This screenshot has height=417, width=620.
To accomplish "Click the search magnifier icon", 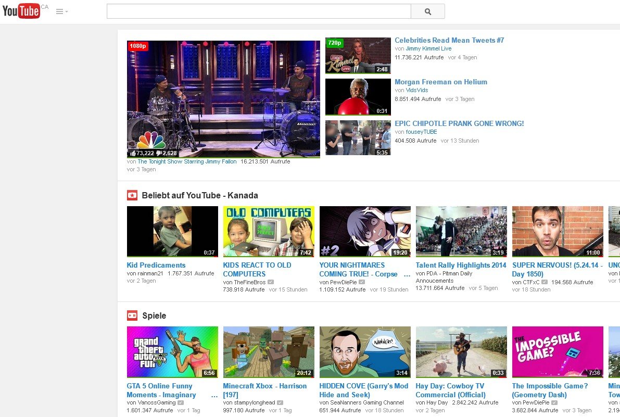I will pyautogui.click(x=427, y=10).
